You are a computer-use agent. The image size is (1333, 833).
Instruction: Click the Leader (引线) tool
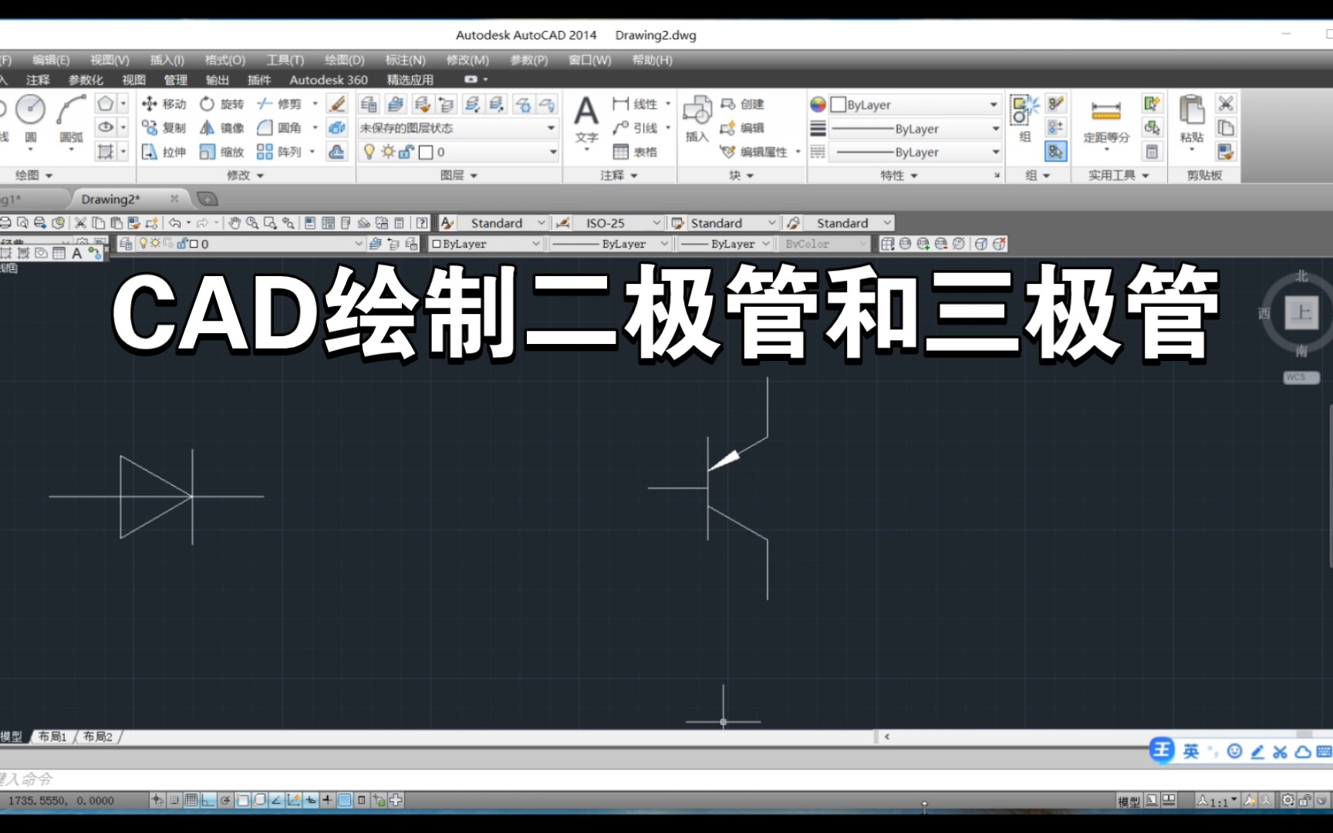click(x=635, y=128)
